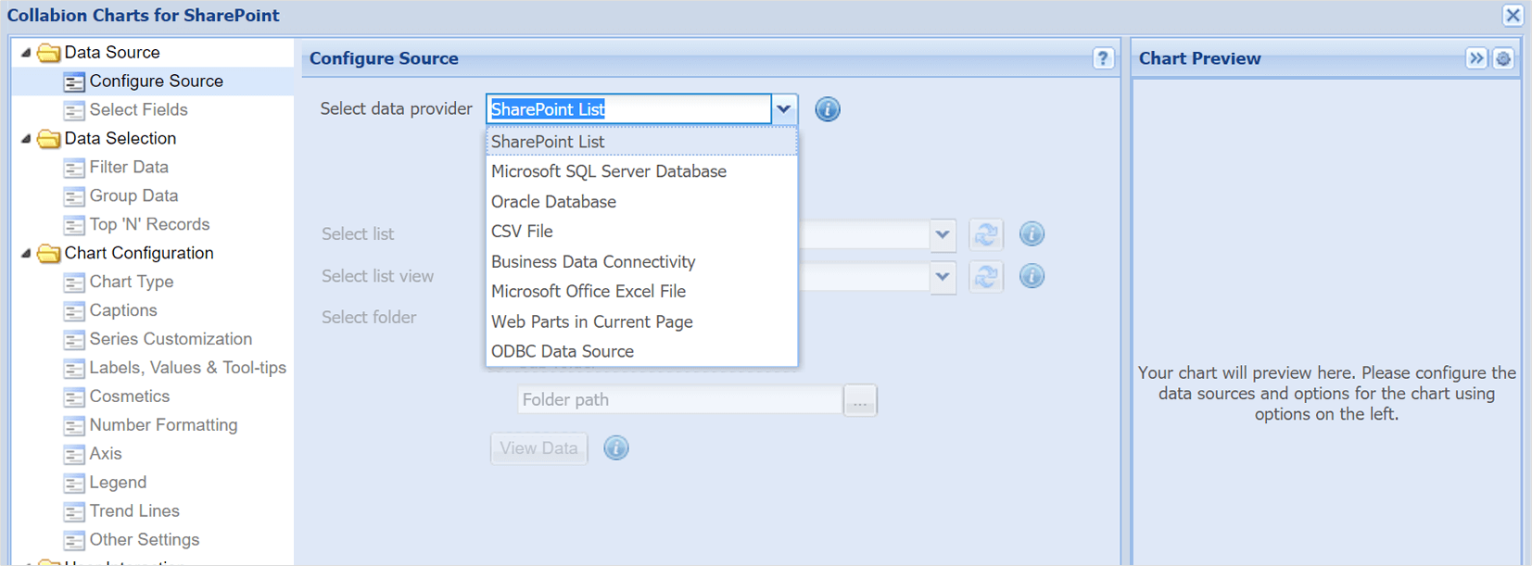Open the Select list view dropdown arrow

pyautogui.click(x=943, y=276)
